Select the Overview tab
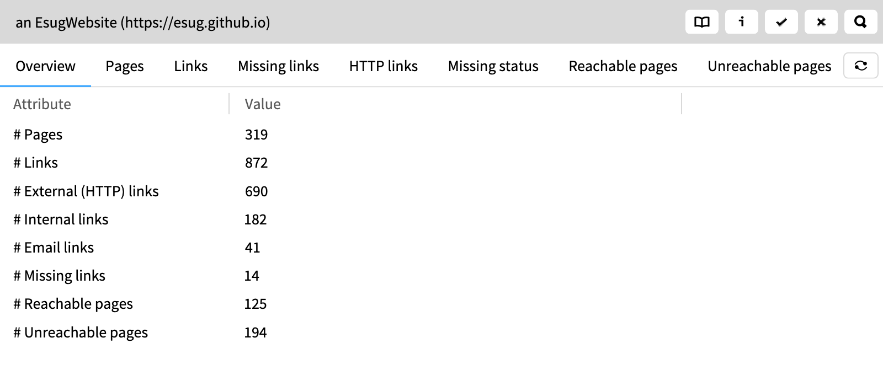This screenshot has width=883, height=386. 45,66
